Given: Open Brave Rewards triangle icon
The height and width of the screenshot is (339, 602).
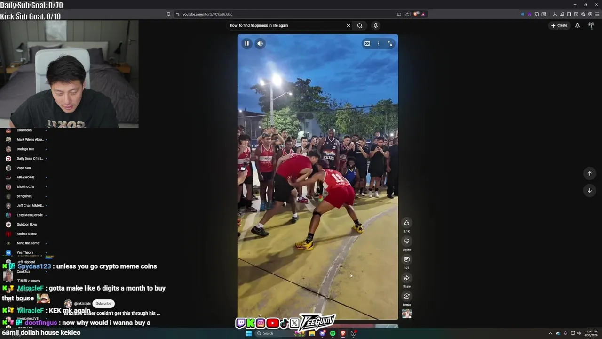Looking at the screenshot, I should point(423,14).
